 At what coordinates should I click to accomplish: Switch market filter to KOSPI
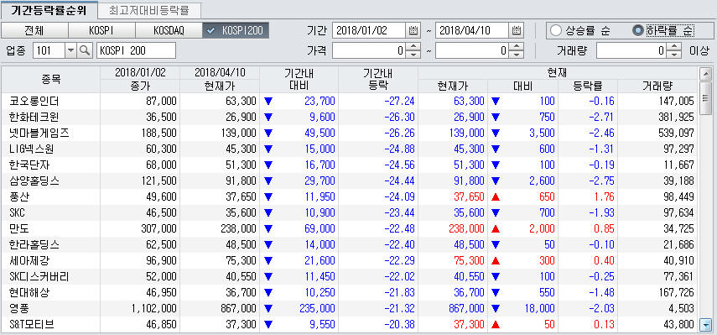click(101, 31)
